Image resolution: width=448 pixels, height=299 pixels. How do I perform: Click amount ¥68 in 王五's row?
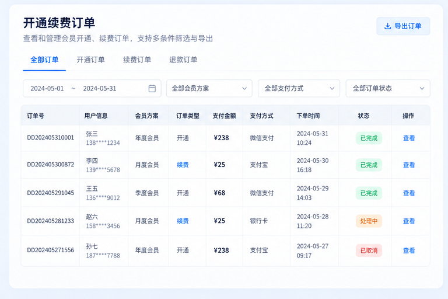click(x=219, y=193)
